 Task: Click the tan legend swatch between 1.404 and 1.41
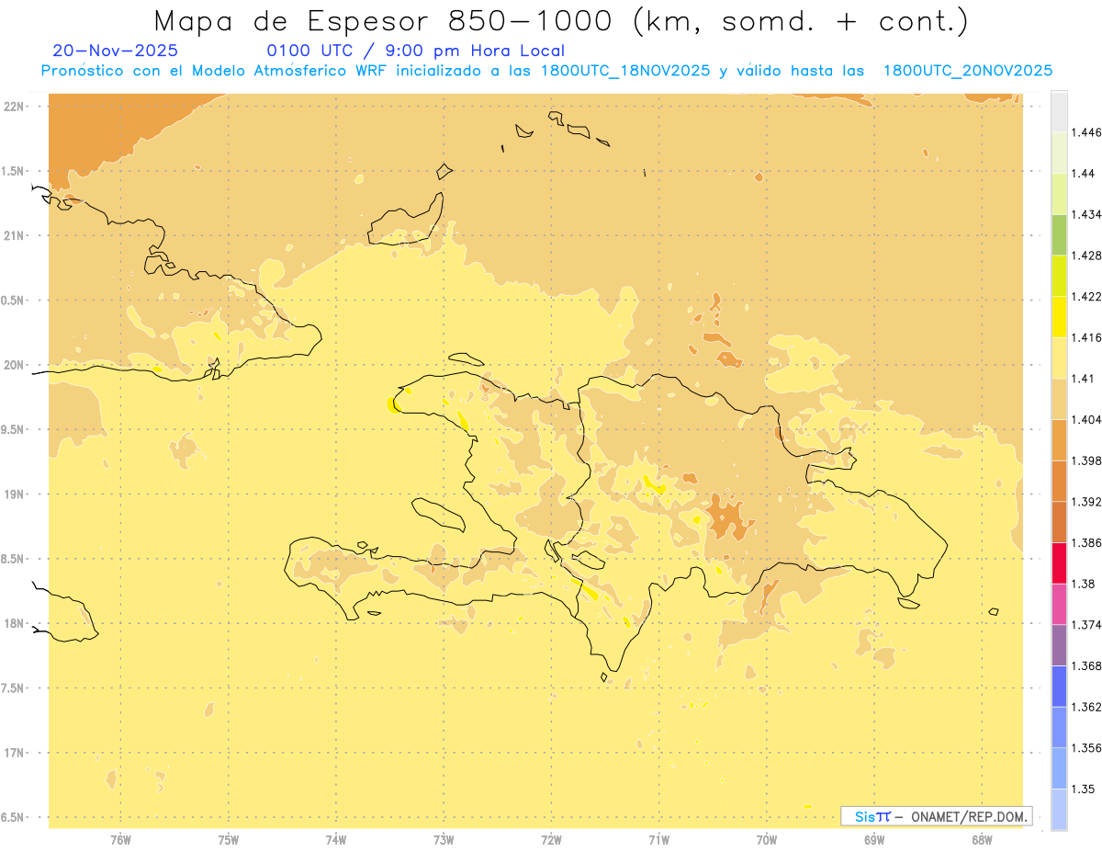tap(1059, 398)
